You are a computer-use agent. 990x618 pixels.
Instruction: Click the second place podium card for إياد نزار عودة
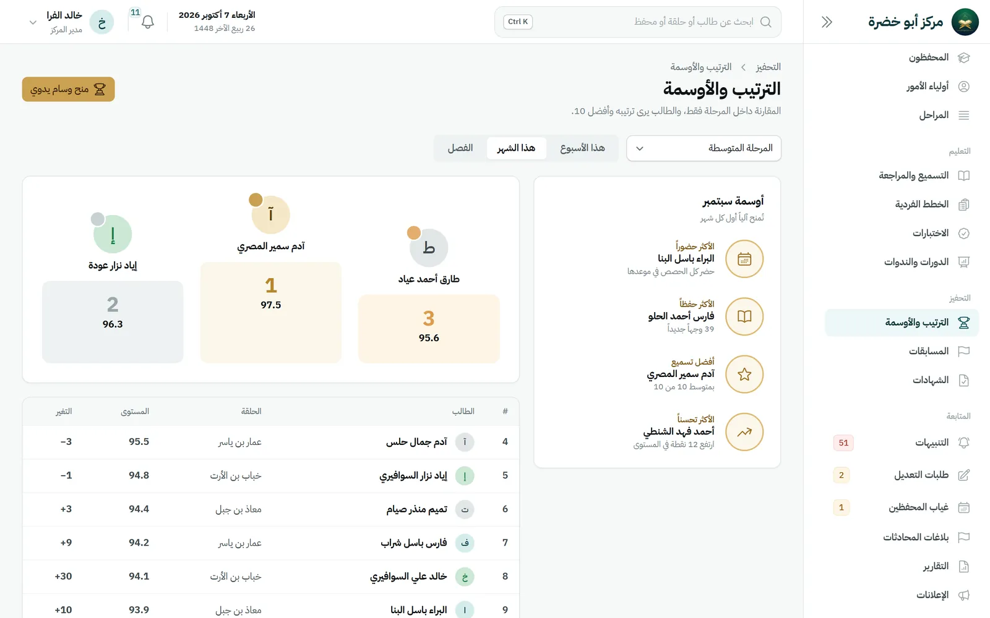[113, 322]
